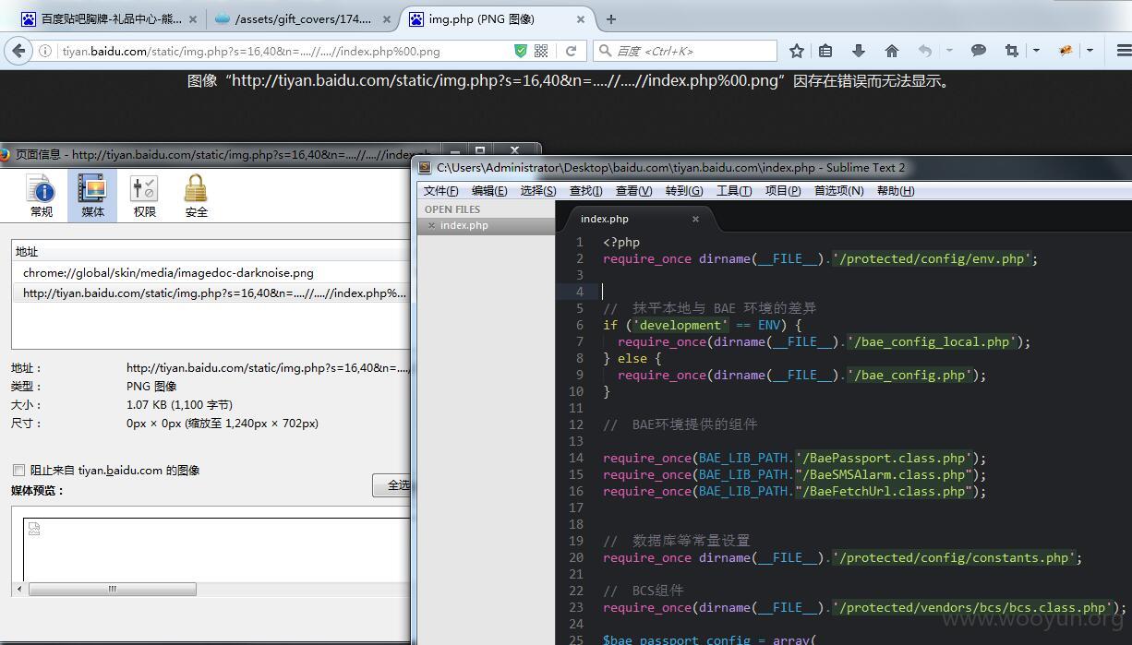Open the bookmarks list icon
Viewport: 1132px width, 645px height.
[825, 52]
